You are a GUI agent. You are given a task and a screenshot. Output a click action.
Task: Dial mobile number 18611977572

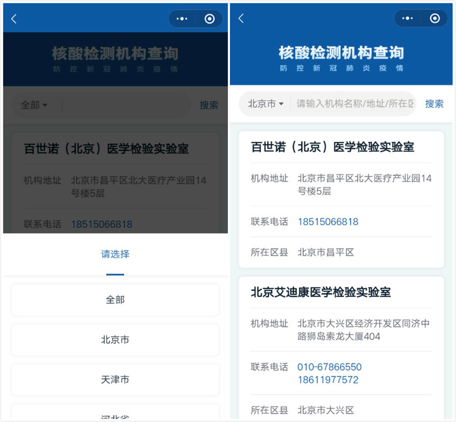pyautogui.click(x=328, y=380)
